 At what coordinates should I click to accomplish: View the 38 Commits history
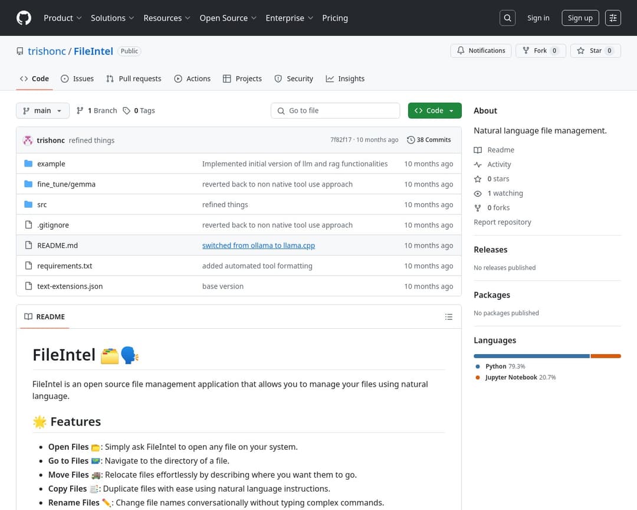pyautogui.click(x=429, y=140)
